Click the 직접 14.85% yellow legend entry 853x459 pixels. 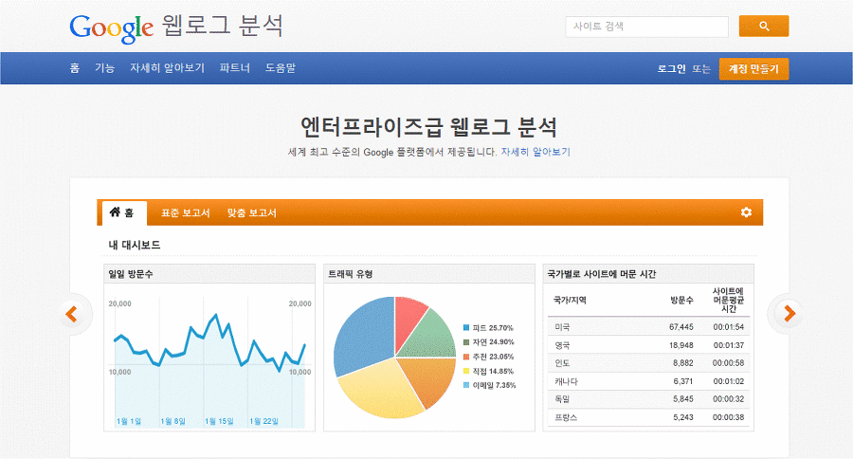tap(488, 372)
